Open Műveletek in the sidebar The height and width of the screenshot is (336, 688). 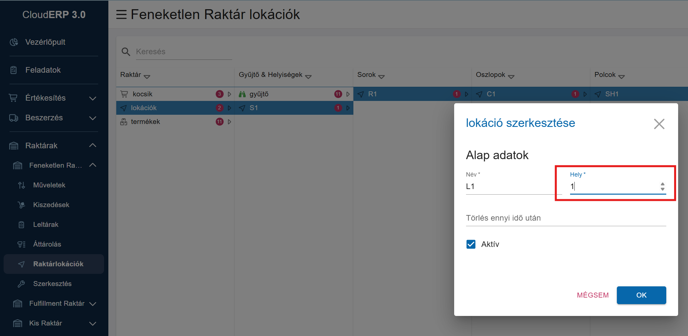[49, 185]
